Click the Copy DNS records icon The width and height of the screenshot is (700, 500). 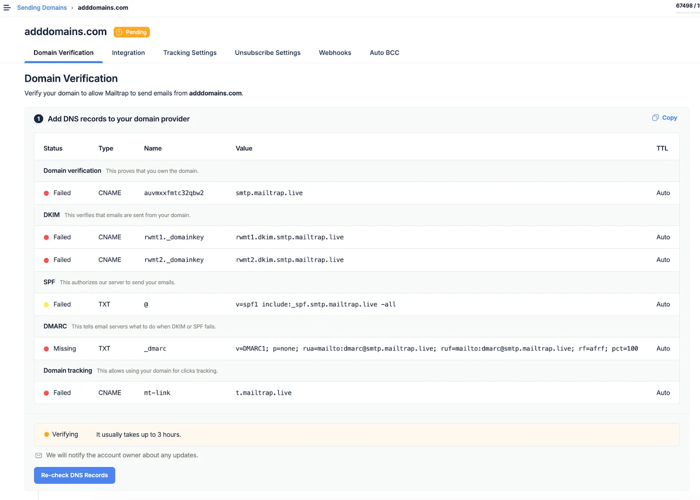[655, 117]
